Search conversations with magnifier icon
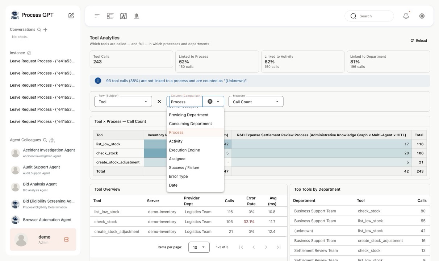 (x=39, y=30)
